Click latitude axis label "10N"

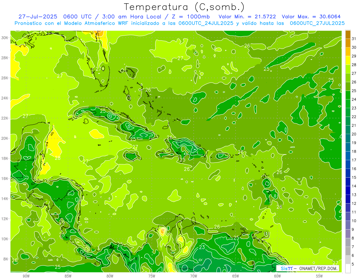tap(5, 239)
